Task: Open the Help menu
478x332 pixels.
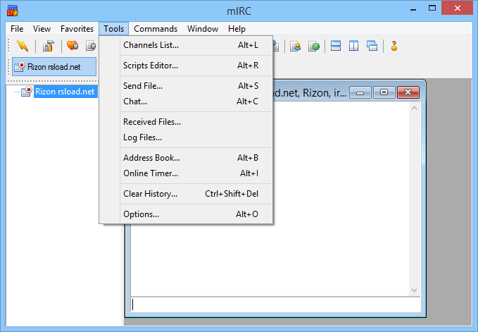Action: click(x=237, y=29)
